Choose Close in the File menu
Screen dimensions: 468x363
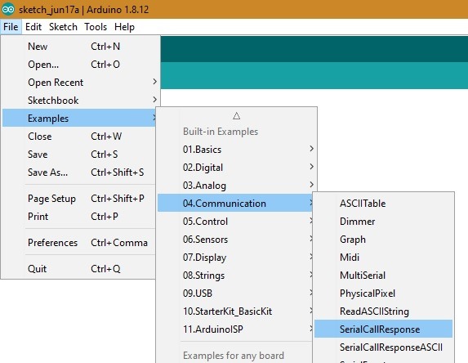click(79, 137)
